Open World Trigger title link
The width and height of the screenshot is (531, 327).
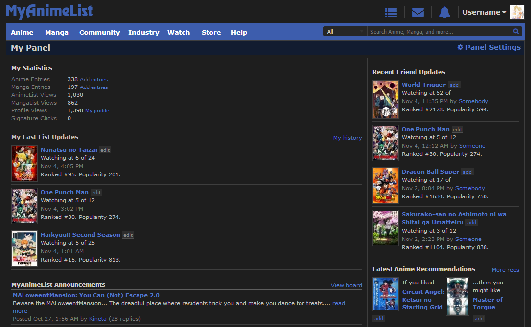pos(424,85)
